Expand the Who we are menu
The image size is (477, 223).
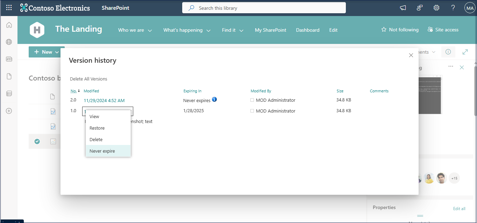click(135, 30)
